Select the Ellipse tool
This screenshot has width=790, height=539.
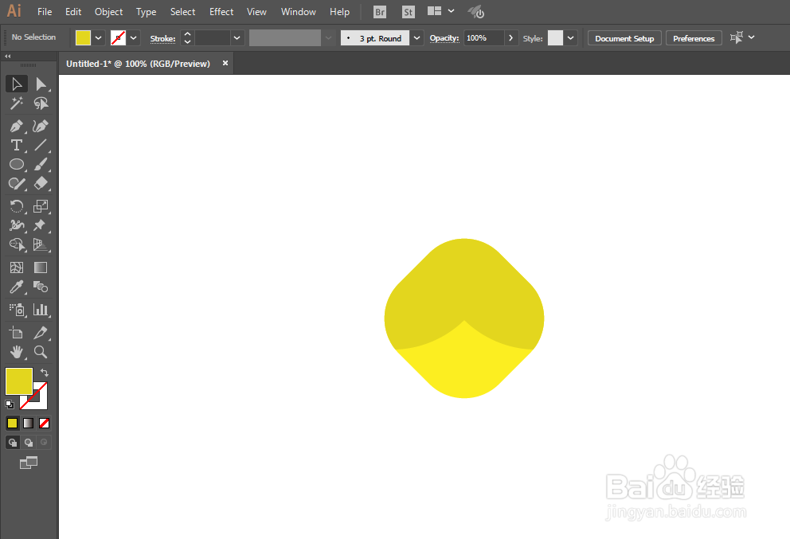[17, 164]
